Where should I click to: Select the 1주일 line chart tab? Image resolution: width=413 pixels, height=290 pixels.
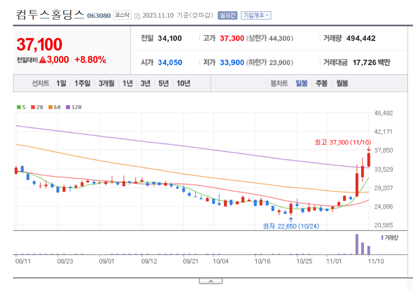click(x=82, y=83)
